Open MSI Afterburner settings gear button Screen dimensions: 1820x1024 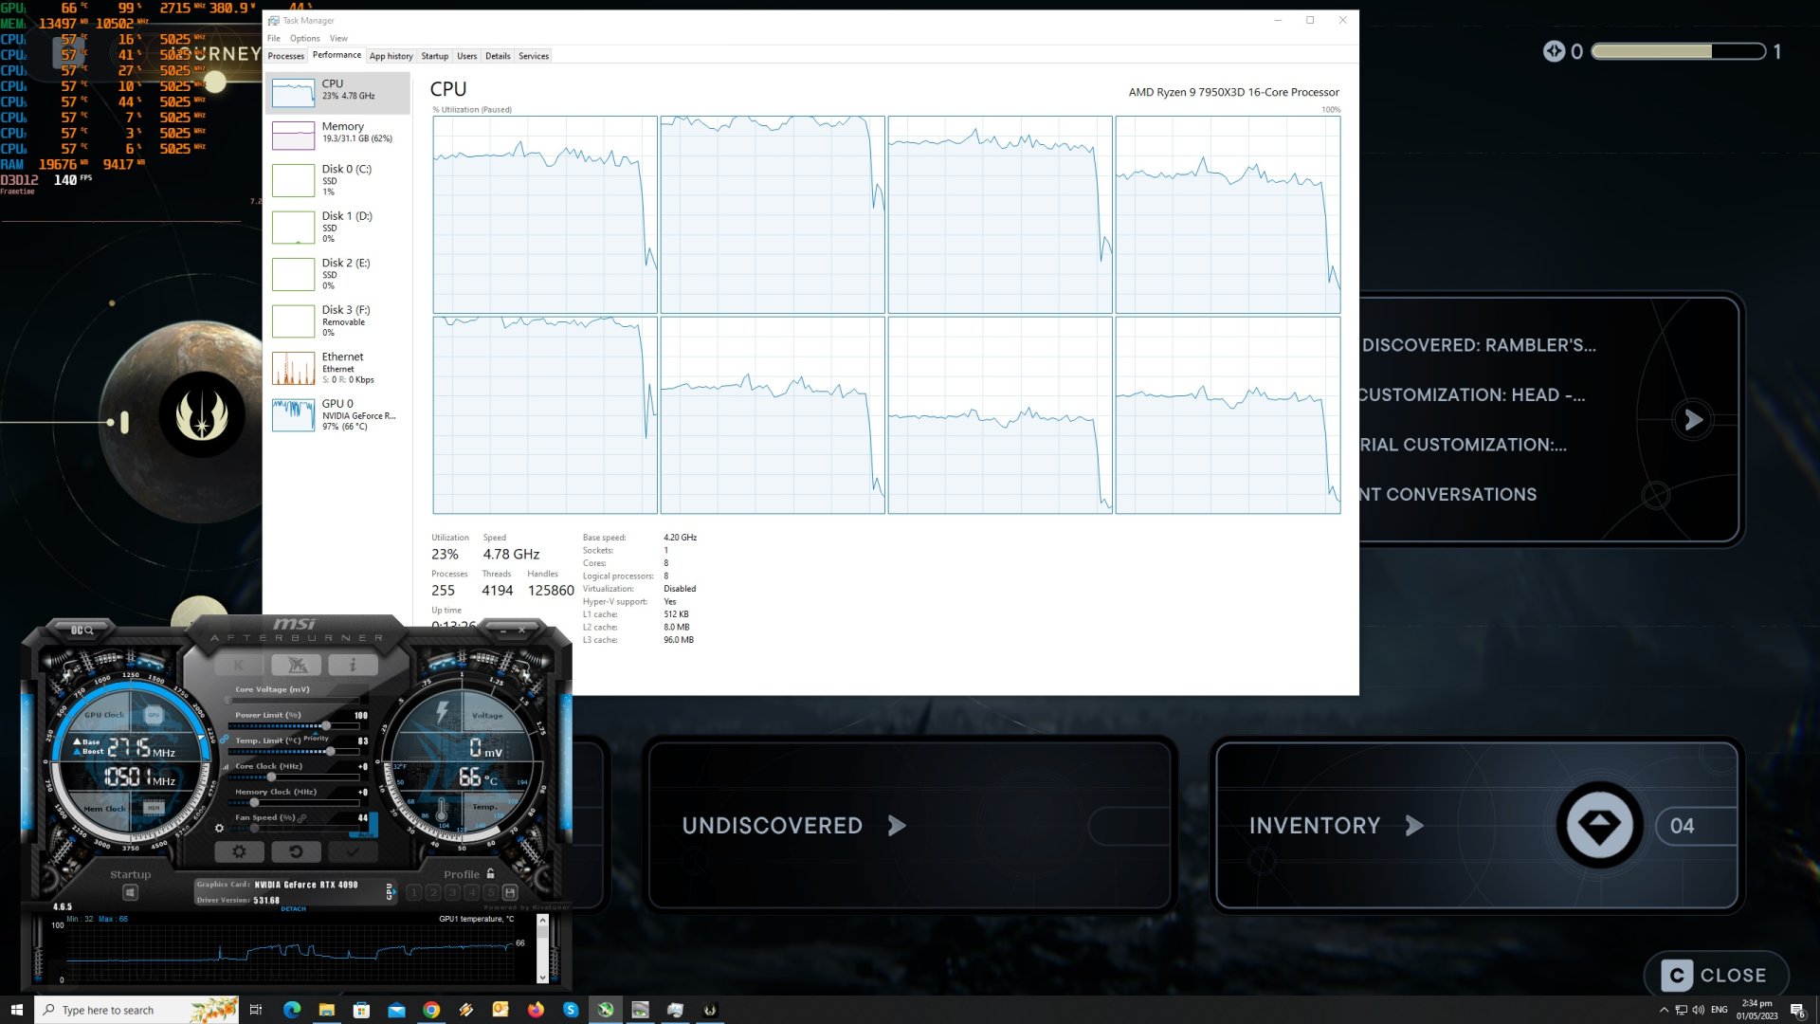coord(239,851)
